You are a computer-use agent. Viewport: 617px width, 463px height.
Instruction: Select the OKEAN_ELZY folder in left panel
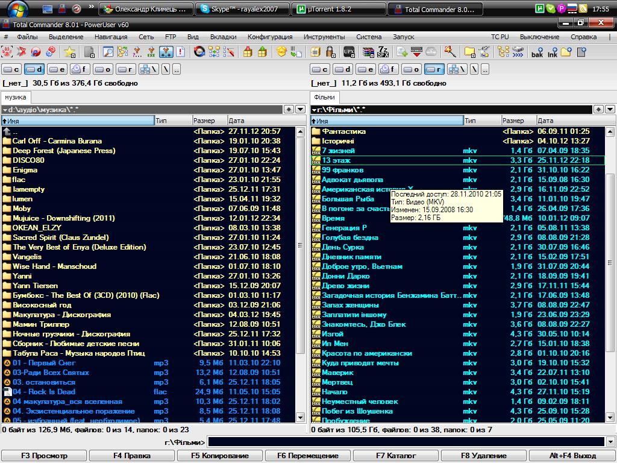pyautogui.click(x=148, y=227)
